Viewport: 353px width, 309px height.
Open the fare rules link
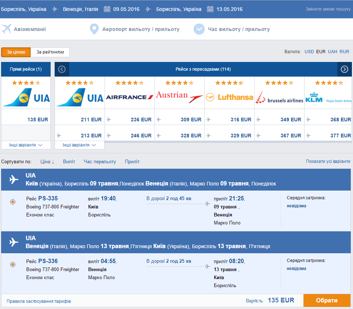(x=39, y=301)
